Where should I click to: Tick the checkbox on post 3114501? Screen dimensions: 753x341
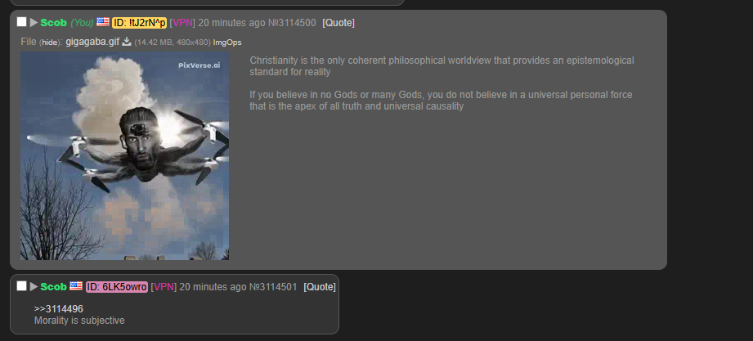point(21,285)
